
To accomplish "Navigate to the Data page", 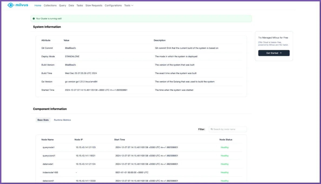I will pos(71,5).
